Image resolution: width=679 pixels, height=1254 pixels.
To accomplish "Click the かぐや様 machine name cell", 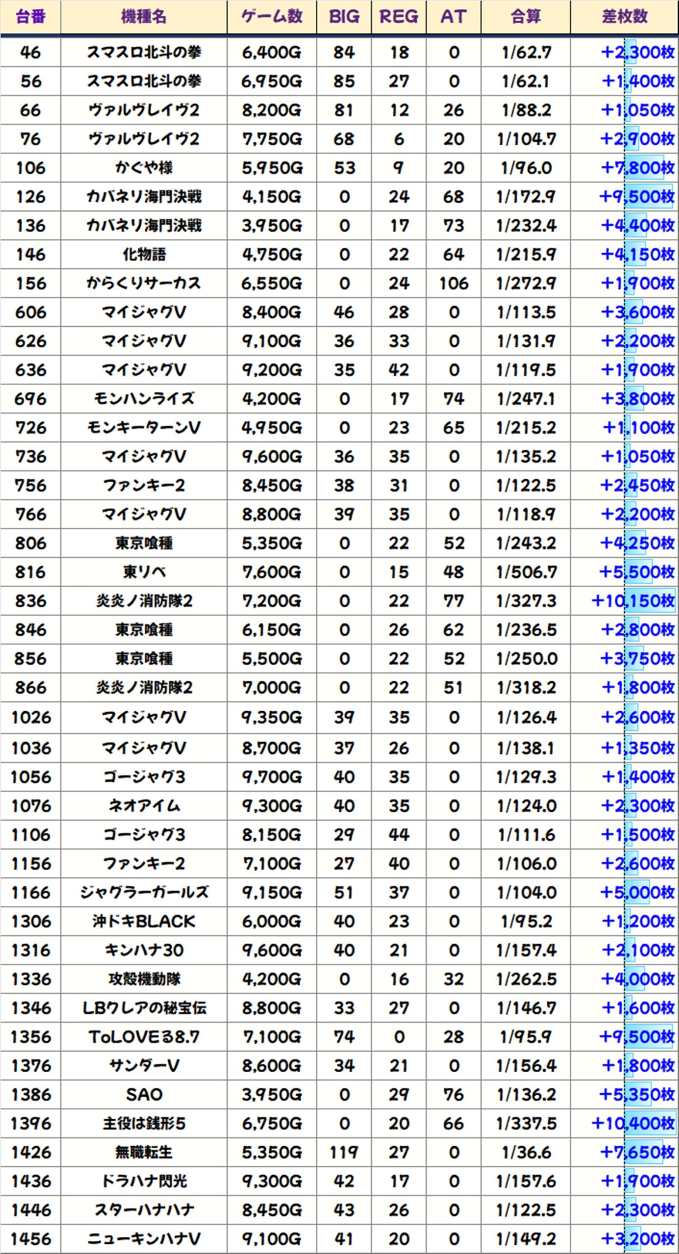I will point(143,168).
